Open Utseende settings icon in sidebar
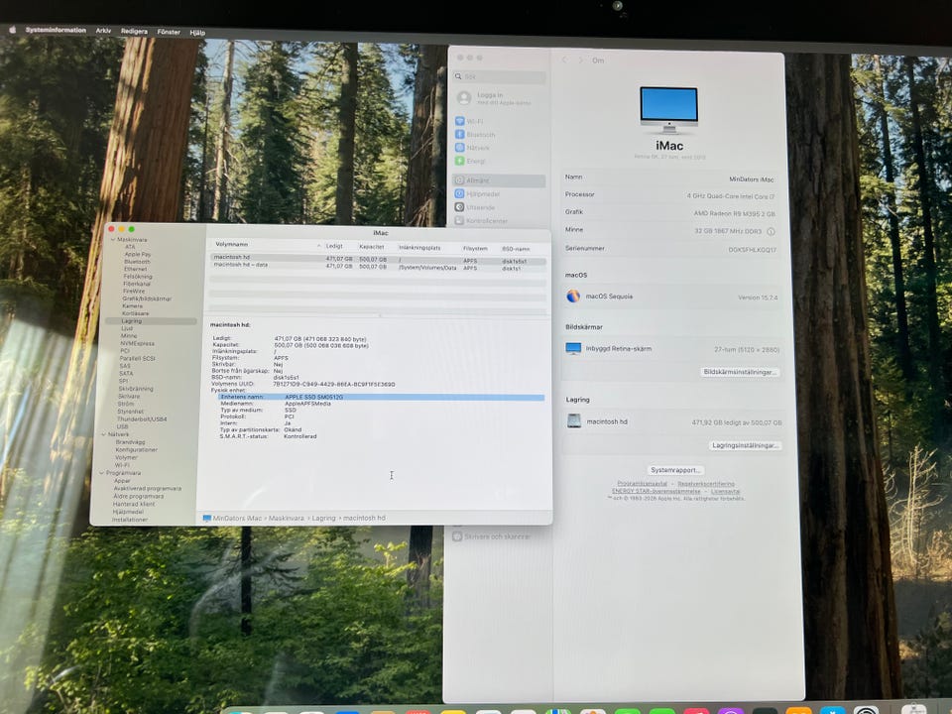 (x=459, y=207)
